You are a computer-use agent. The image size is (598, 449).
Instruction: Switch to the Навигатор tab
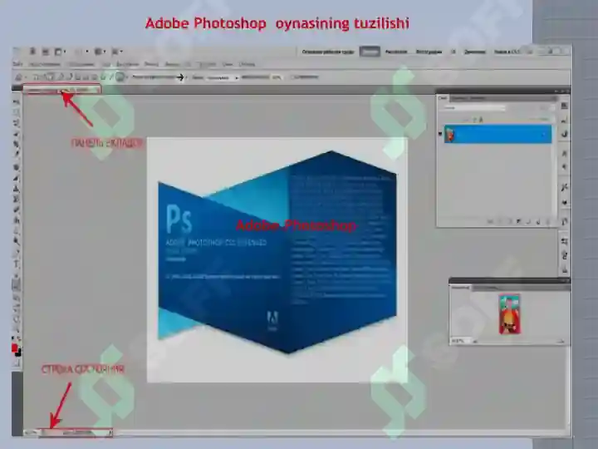pyautogui.click(x=460, y=288)
